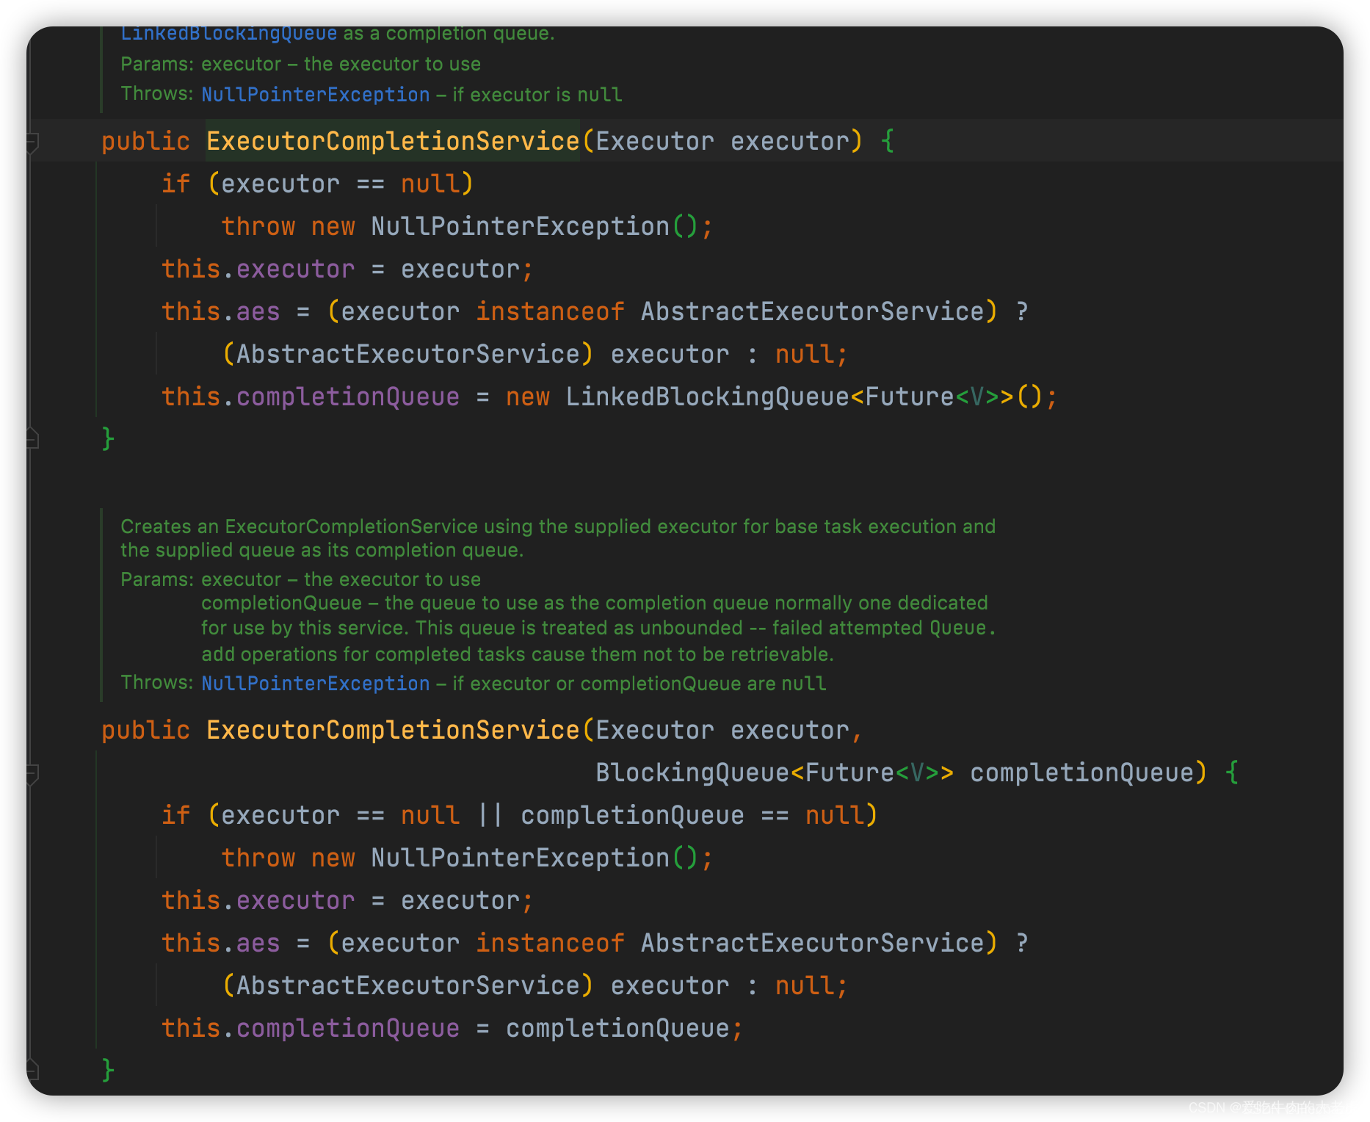Click 'instanceof' keyword in the second constructor

tap(551, 943)
